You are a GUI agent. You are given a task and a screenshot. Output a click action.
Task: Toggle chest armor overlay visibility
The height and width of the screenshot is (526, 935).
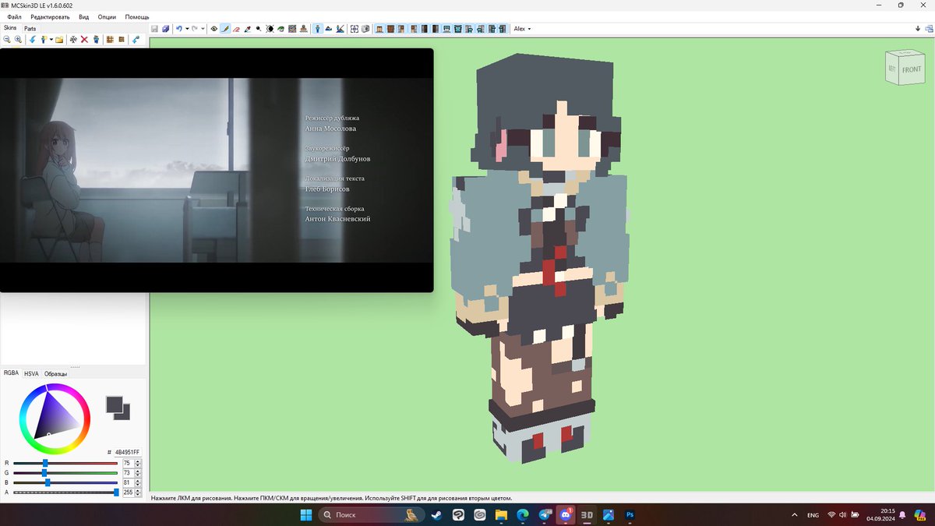(x=458, y=29)
